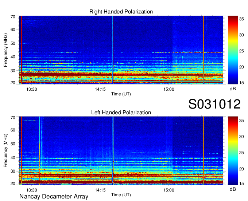This screenshot has width=248, height=201.
Task: Click the top colorbar gradient scale
Action: click(x=233, y=50)
